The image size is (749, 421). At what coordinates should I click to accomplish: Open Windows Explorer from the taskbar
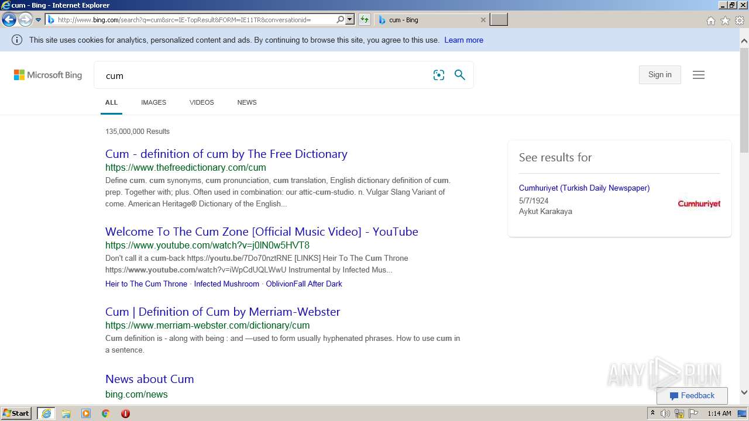point(66,413)
